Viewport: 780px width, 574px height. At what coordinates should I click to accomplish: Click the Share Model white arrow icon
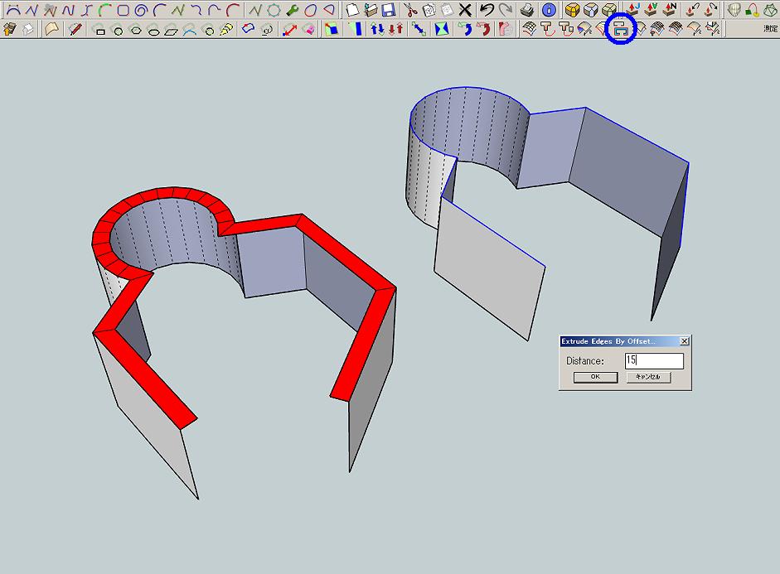(x=28, y=29)
